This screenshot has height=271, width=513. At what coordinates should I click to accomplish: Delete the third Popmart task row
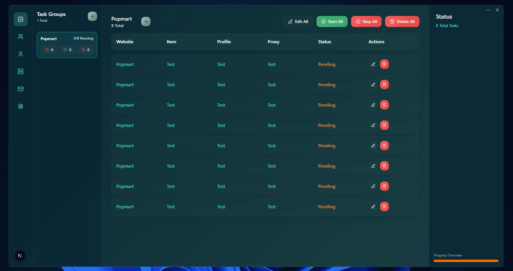pyautogui.click(x=385, y=105)
